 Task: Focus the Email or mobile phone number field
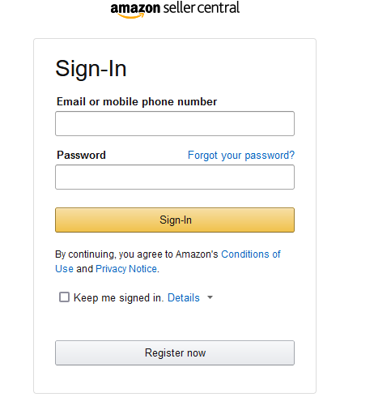[175, 123]
